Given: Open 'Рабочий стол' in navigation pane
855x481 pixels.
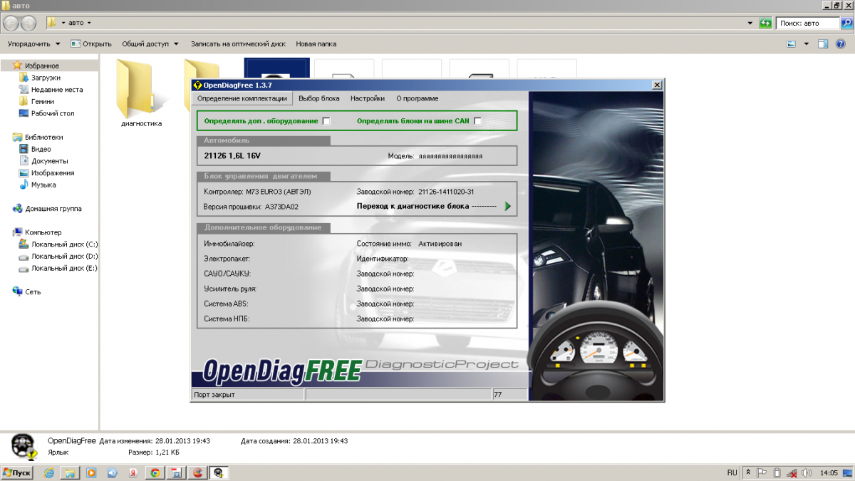Looking at the screenshot, I should [x=53, y=113].
